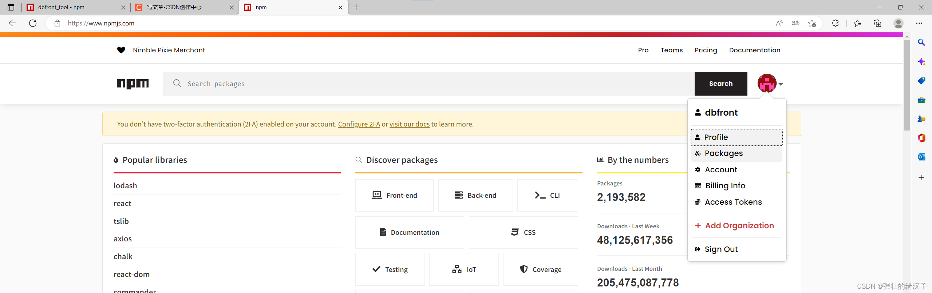Open the axios library link
This screenshot has width=932, height=293.
(123, 239)
